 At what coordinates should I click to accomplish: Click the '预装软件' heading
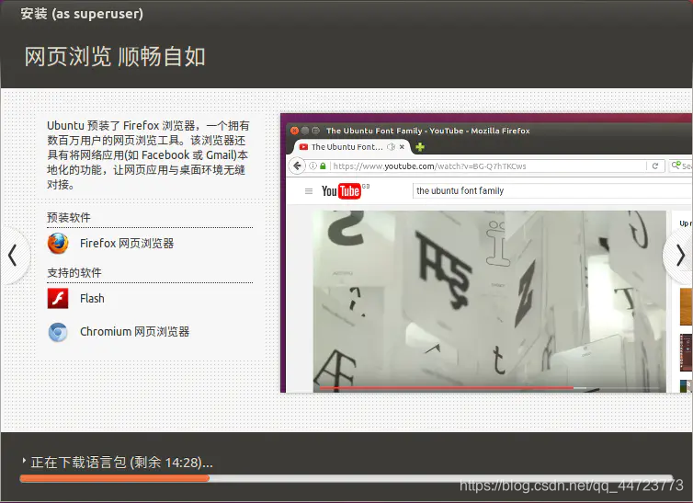click(x=69, y=217)
